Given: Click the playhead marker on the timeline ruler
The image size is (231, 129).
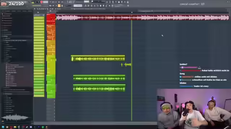Looking at the screenshot, I should click(132, 13).
